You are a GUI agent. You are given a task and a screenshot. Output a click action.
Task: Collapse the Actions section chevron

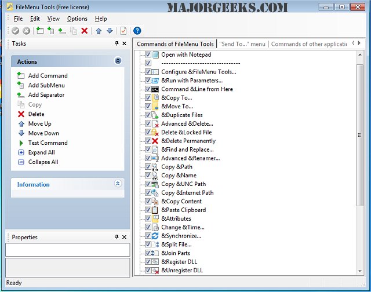[x=118, y=61]
